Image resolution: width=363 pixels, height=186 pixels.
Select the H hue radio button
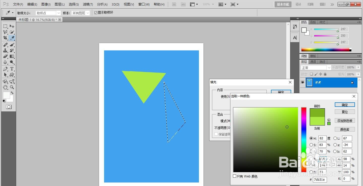(x=311, y=138)
